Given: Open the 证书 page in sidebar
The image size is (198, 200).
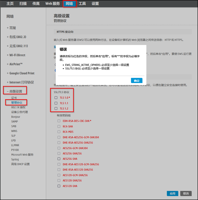Looking at the screenshot, I should pyautogui.click(x=14, y=98).
